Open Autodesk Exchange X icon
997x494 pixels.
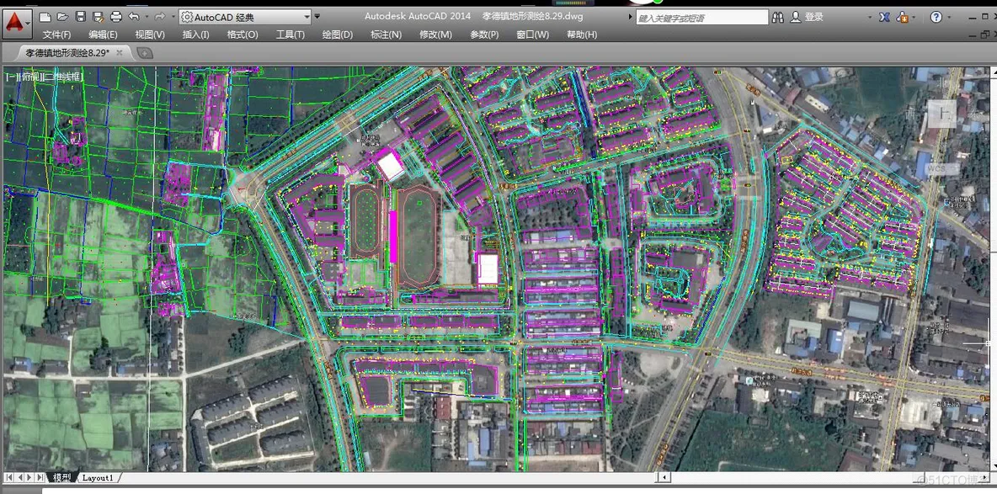[884, 18]
